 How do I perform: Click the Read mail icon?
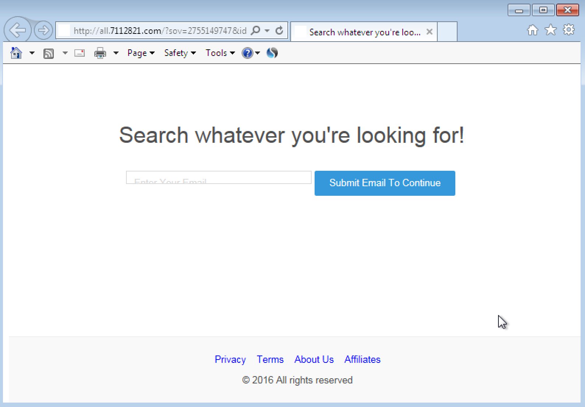click(x=80, y=53)
